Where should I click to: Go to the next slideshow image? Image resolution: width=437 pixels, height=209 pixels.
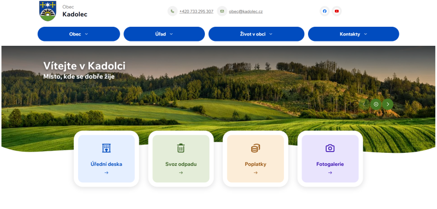tap(388, 104)
